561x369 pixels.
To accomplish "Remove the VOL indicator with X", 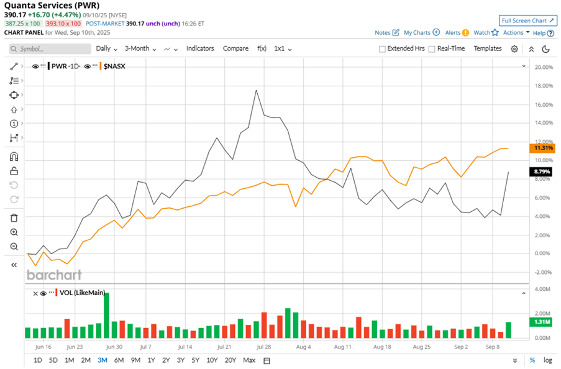I will [x=35, y=293].
